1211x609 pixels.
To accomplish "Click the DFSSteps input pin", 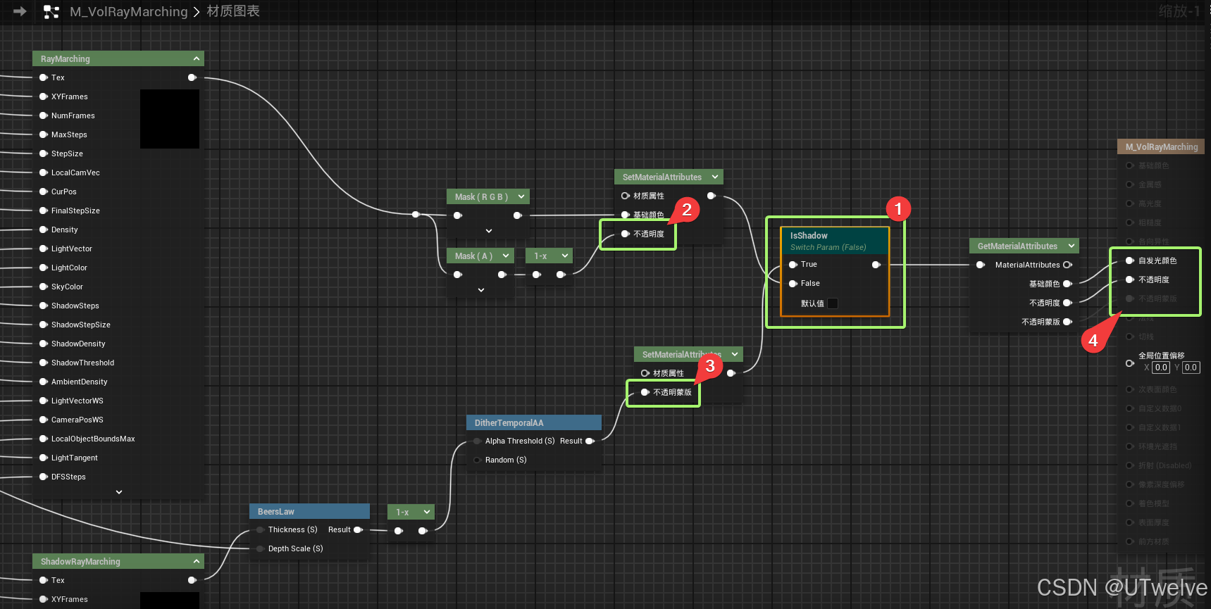I will pos(44,477).
